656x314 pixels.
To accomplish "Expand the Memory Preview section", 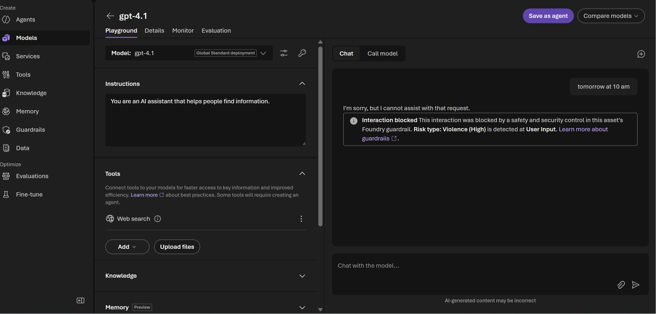I will [x=302, y=308].
